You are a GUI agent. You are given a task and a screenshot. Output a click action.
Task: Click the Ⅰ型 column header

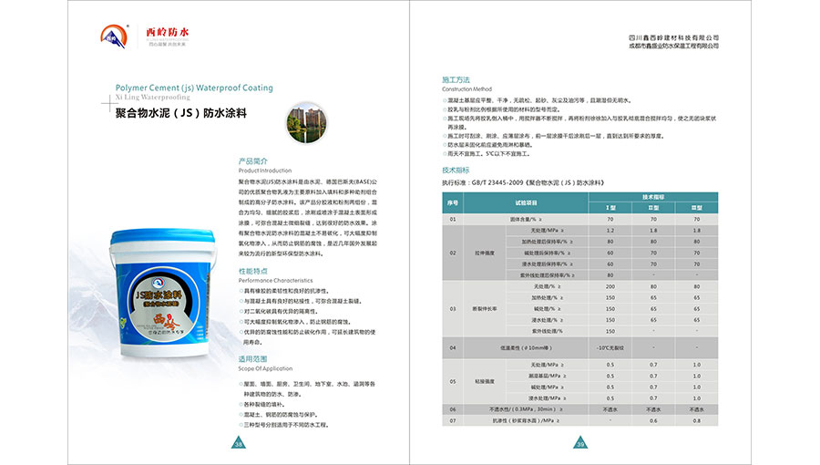(x=610, y=208)
